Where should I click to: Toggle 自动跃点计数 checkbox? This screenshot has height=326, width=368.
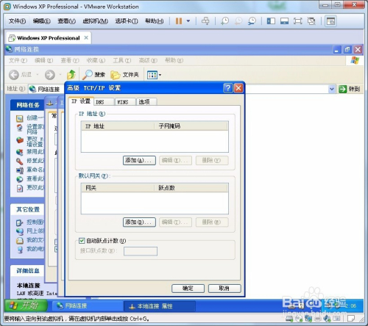[82, 241]
